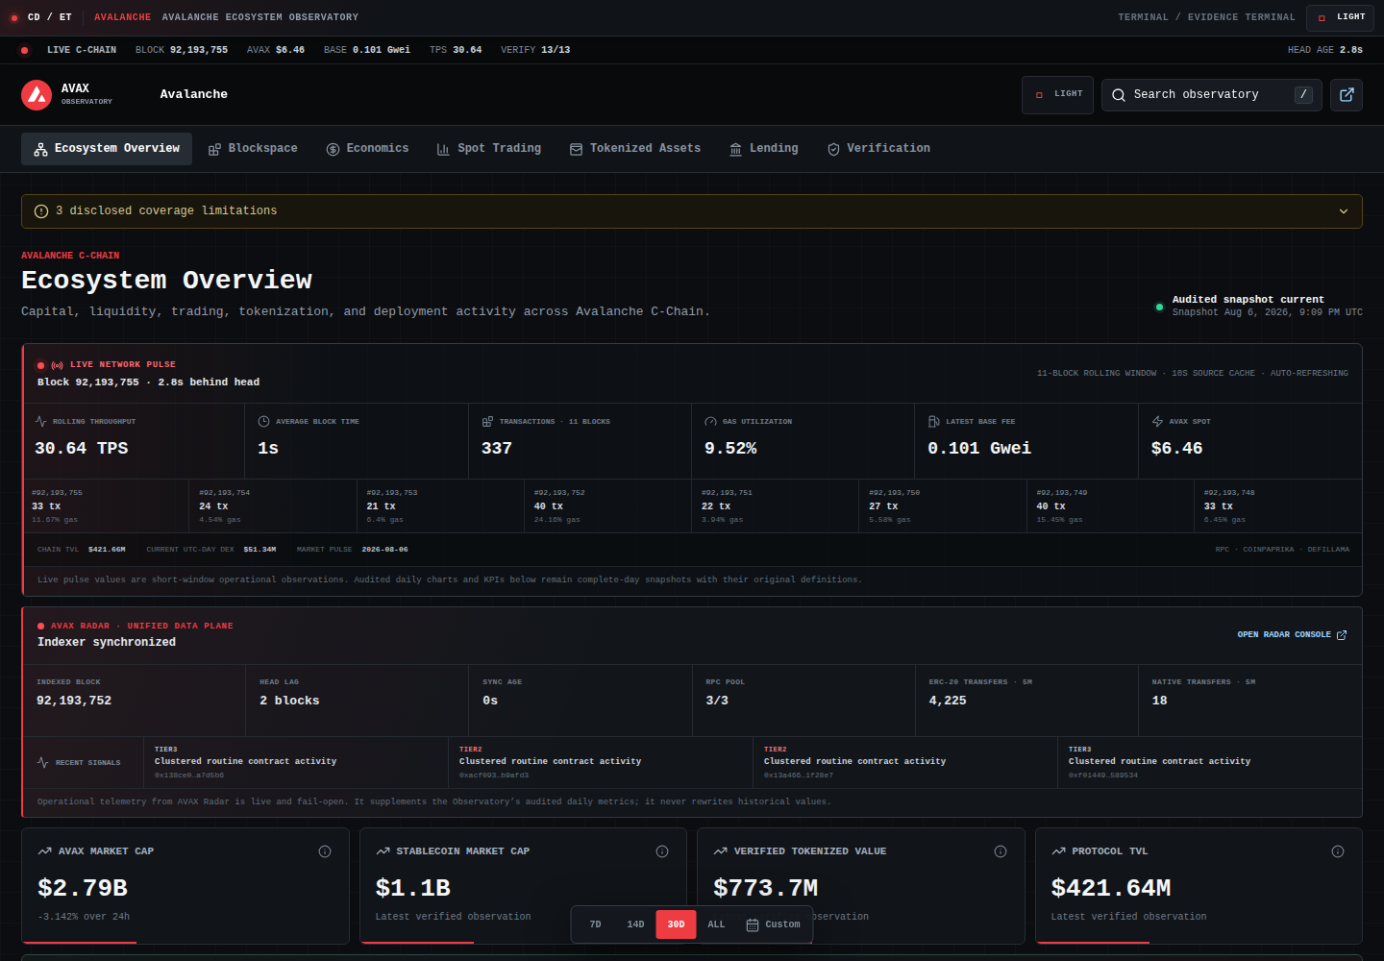
Task: Switch to the Blockspace tab
Action: pos(253,149)
